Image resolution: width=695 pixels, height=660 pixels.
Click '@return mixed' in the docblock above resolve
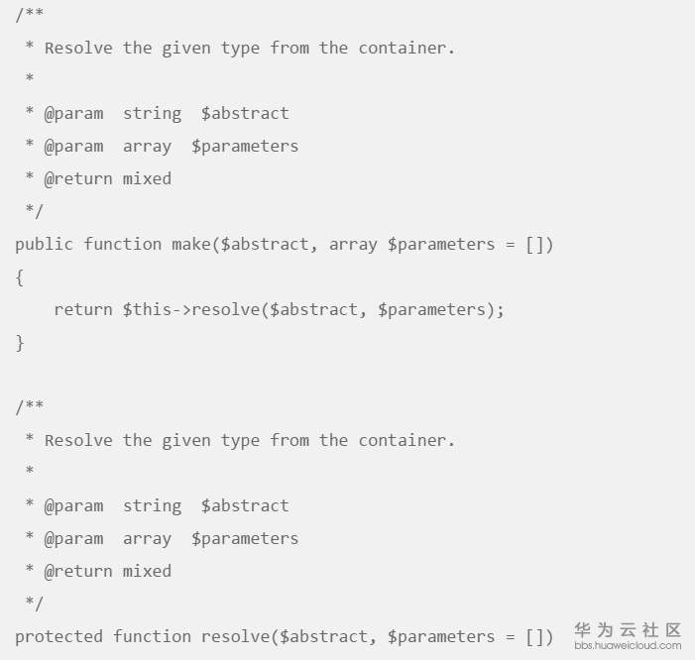[107, 571]
